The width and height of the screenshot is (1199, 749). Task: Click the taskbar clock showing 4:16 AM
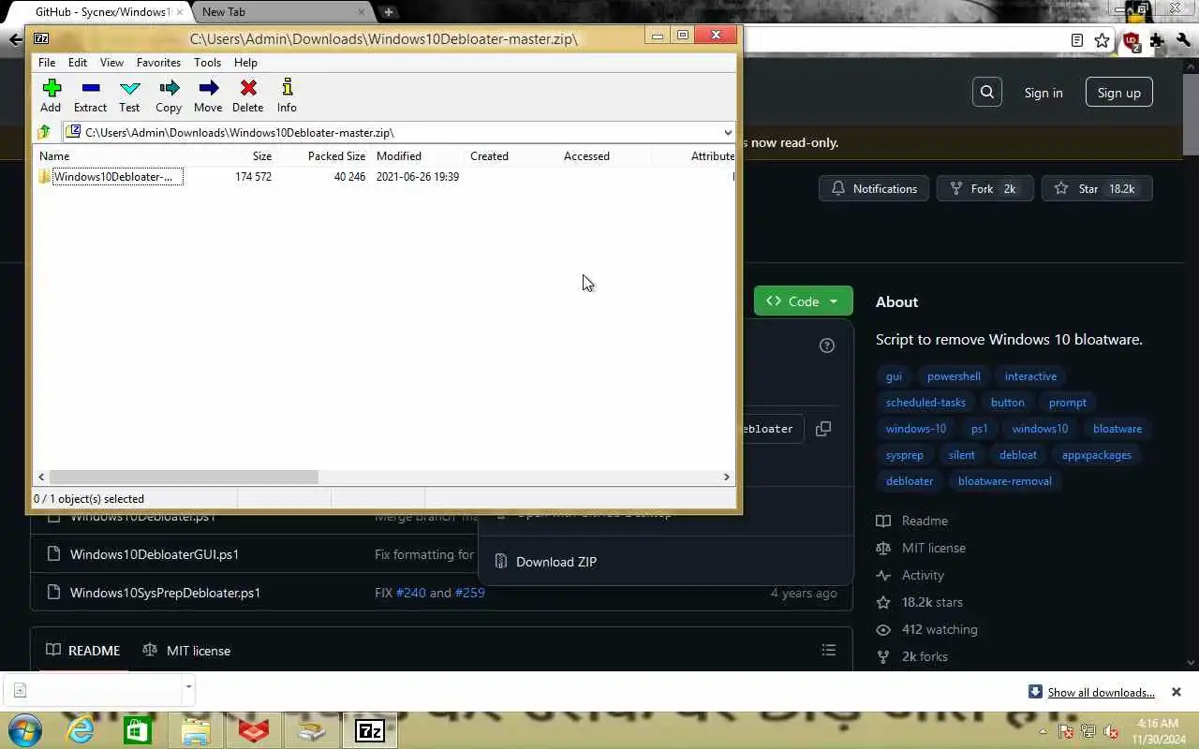pos(1157,731)
